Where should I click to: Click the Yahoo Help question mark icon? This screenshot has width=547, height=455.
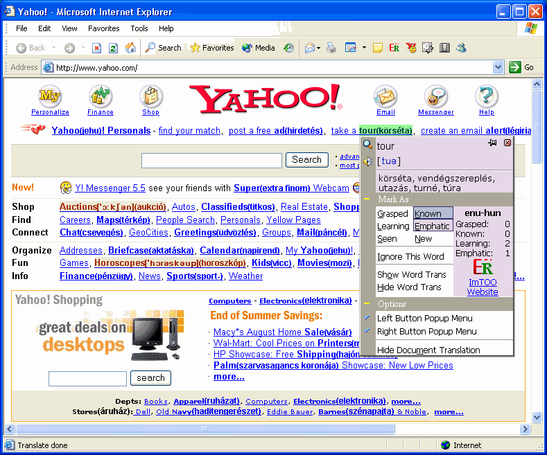pos(487,96)
